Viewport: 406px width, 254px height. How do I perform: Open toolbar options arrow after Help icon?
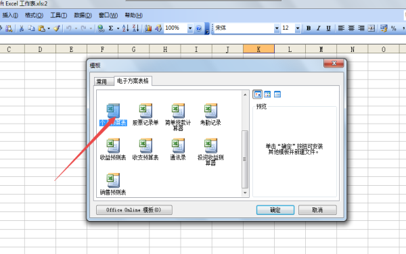pyautogui.click(x=207, y=28)
